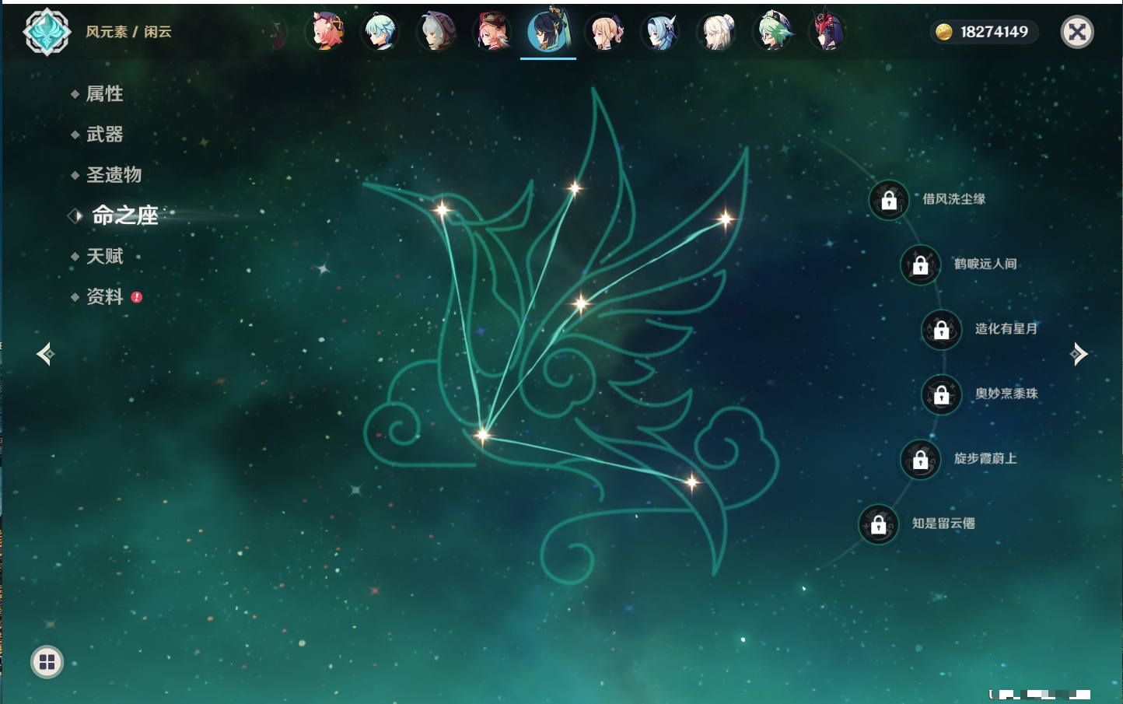Open the 资料 profile menu
The width and height of the screenshot is (1123, 704).
coord(104,296)
